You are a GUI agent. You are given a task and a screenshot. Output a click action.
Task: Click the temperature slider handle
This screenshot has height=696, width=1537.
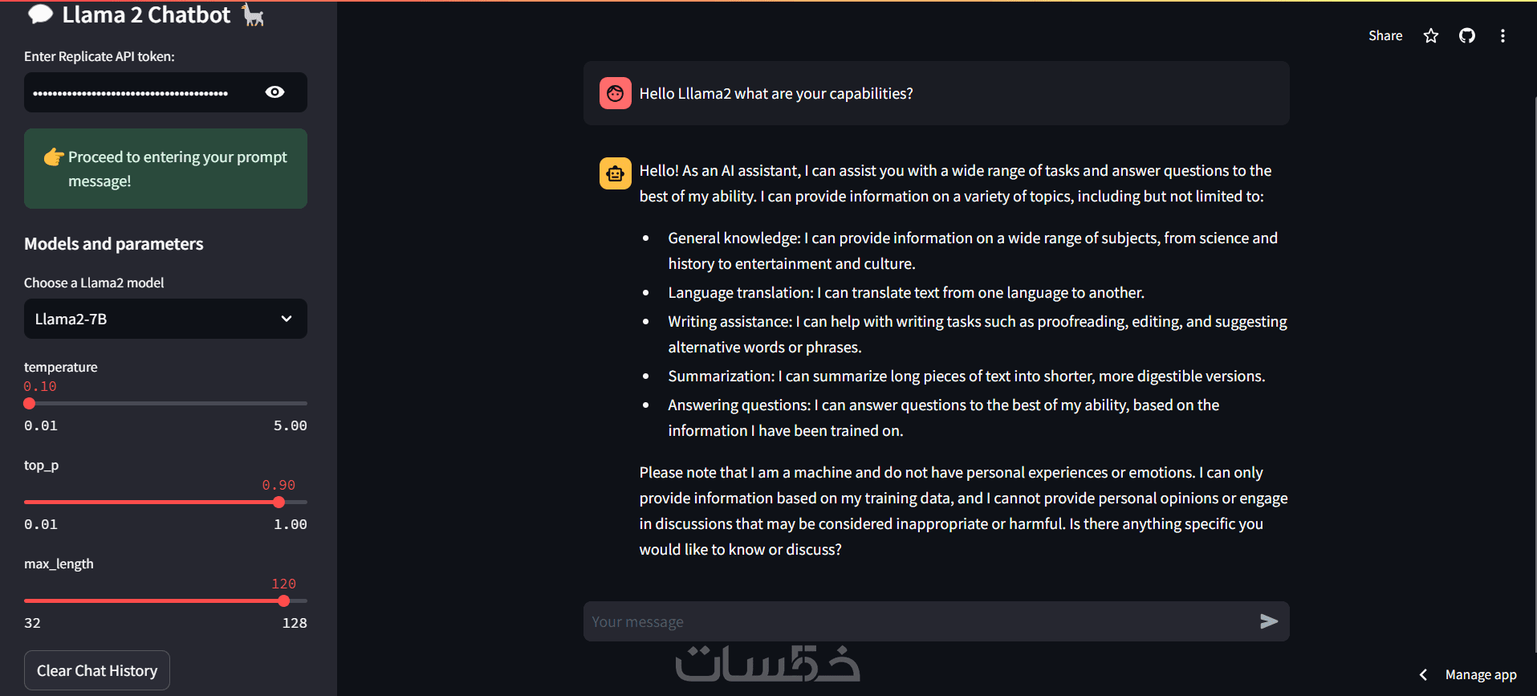click(x=30, y=404)
